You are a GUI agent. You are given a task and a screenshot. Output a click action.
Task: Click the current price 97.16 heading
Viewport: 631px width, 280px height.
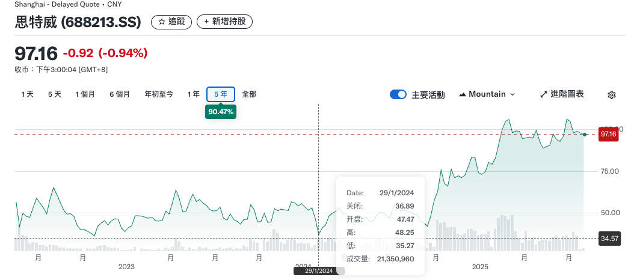click(36, 53)
